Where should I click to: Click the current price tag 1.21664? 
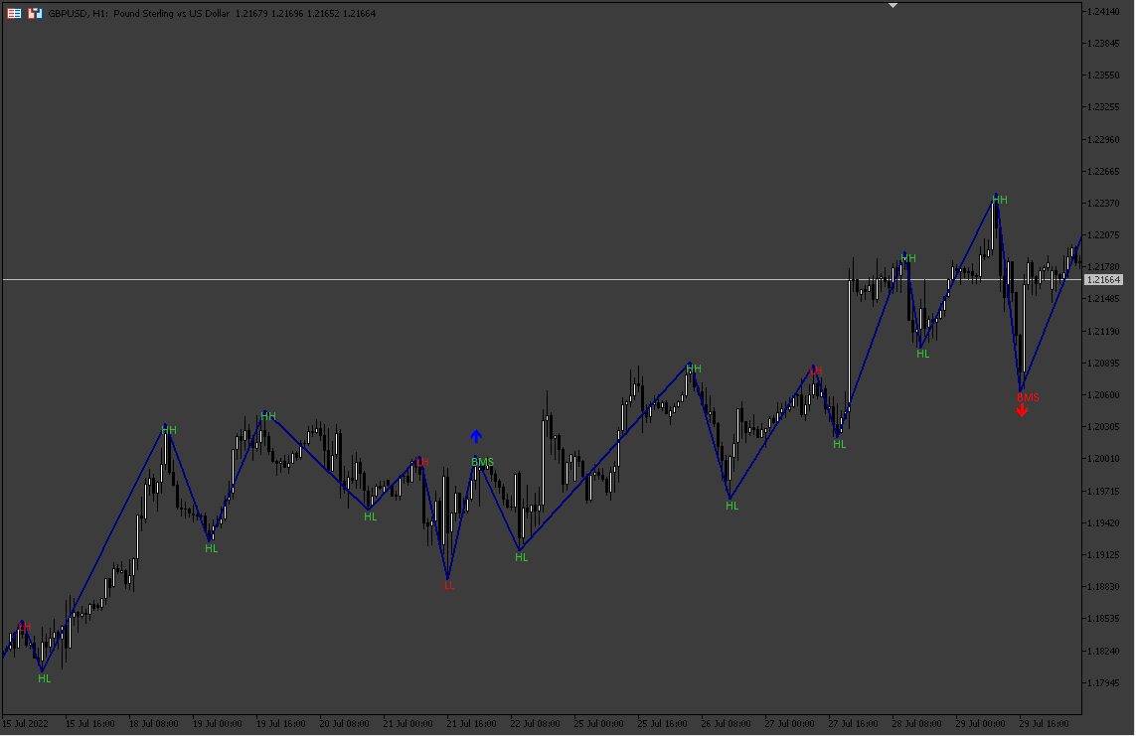(x=1103, y=279)
